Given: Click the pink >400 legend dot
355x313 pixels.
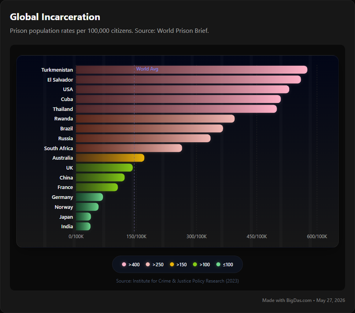Looking at the screenshot, I should 124,264.
